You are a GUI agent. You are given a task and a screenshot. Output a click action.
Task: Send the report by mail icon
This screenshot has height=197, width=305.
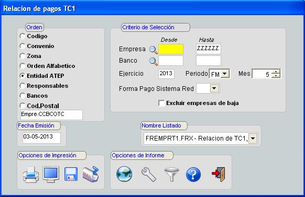[x=91, y=174]
